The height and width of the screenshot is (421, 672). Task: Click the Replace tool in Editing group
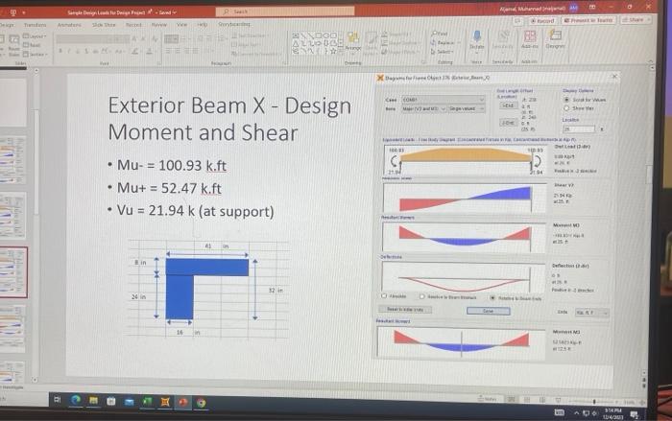pos(444,42)
